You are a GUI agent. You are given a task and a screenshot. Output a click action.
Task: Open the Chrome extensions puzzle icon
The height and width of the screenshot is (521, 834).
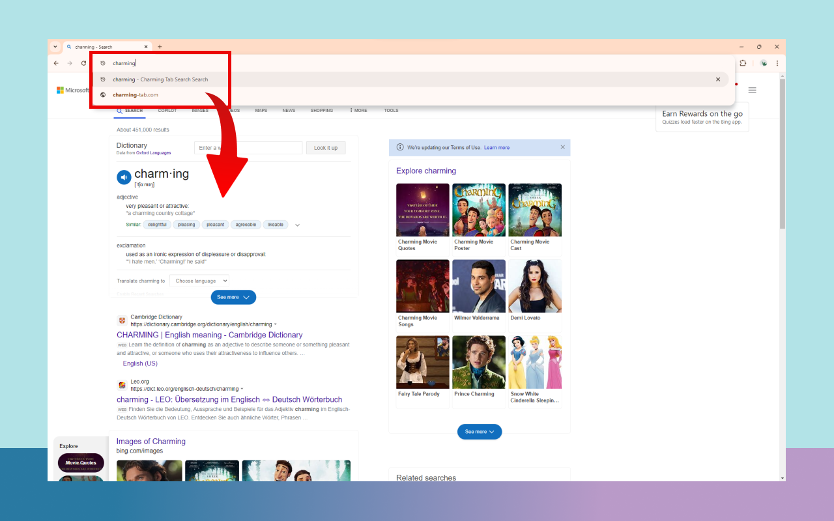743,63
